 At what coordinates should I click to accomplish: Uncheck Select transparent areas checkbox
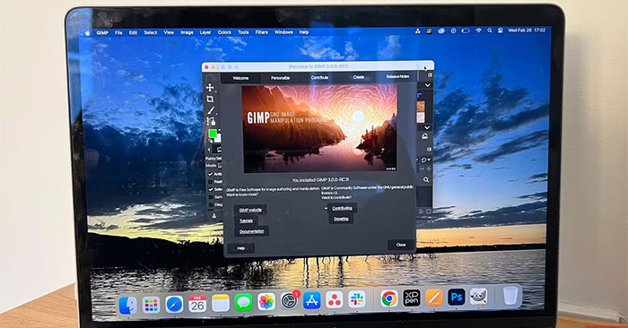211,189
